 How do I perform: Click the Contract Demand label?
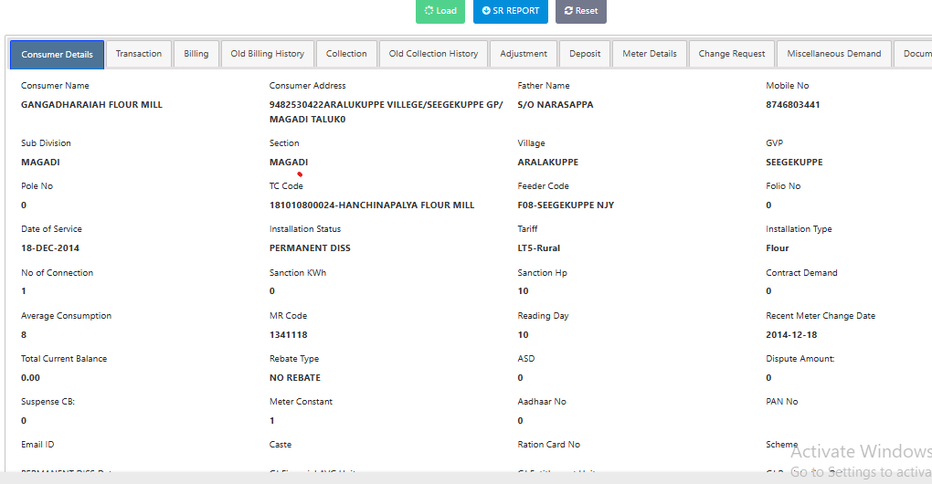pos(801,272)
